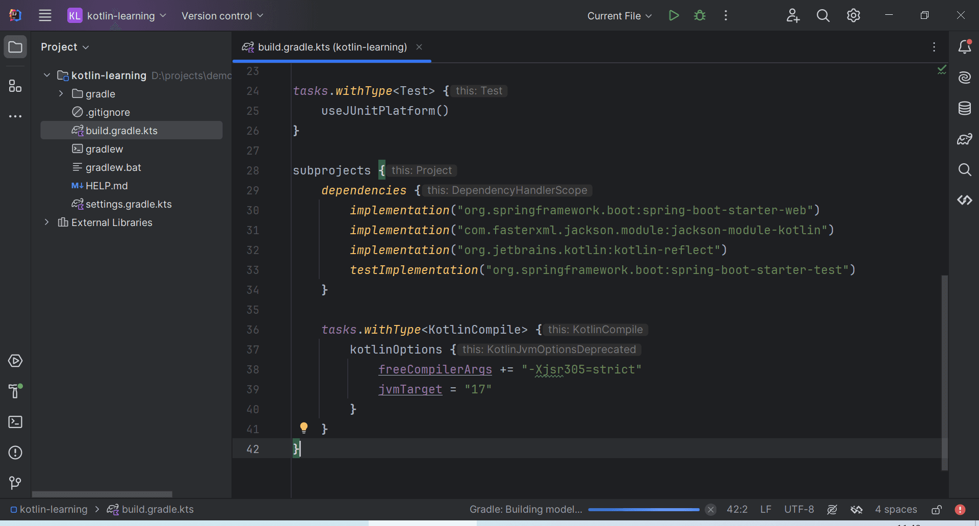Open the Endpoints tool window icon
Image resolution: width=979 pixels, height=526 pixels.
[x=964, y=200]
